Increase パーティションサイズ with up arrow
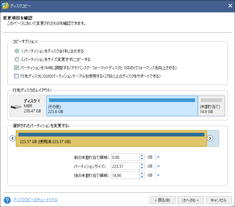This screenshot has width=235, height=207. pyautogui.click(x=142, y=164)
